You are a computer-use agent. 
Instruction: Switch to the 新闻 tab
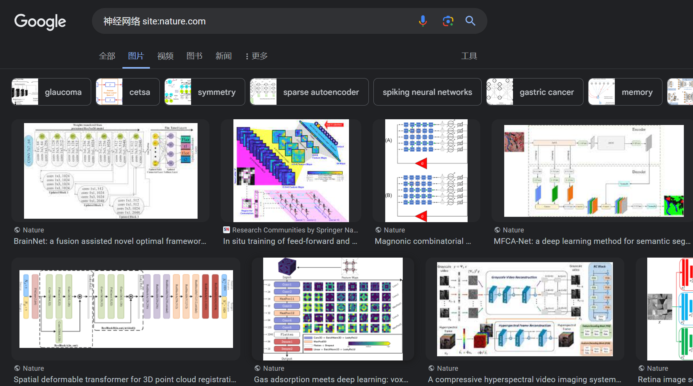coord(223,56)
